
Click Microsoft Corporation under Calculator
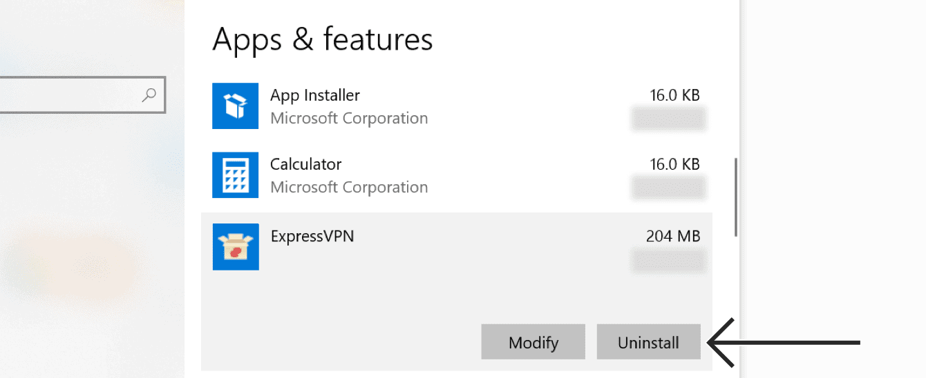[x=349, y=188]
